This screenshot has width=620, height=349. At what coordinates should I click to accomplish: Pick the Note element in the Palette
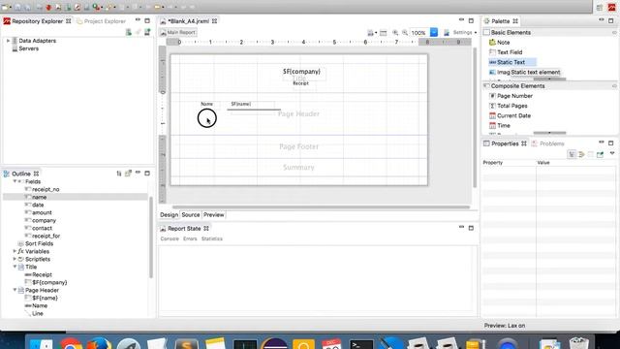tap(504, 43)
